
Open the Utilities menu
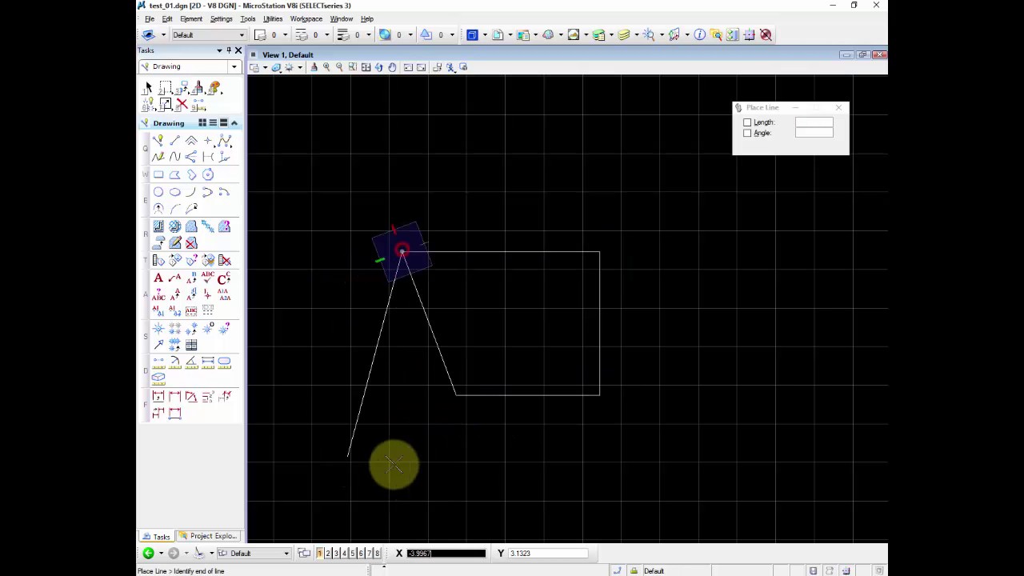coord(273,19)
